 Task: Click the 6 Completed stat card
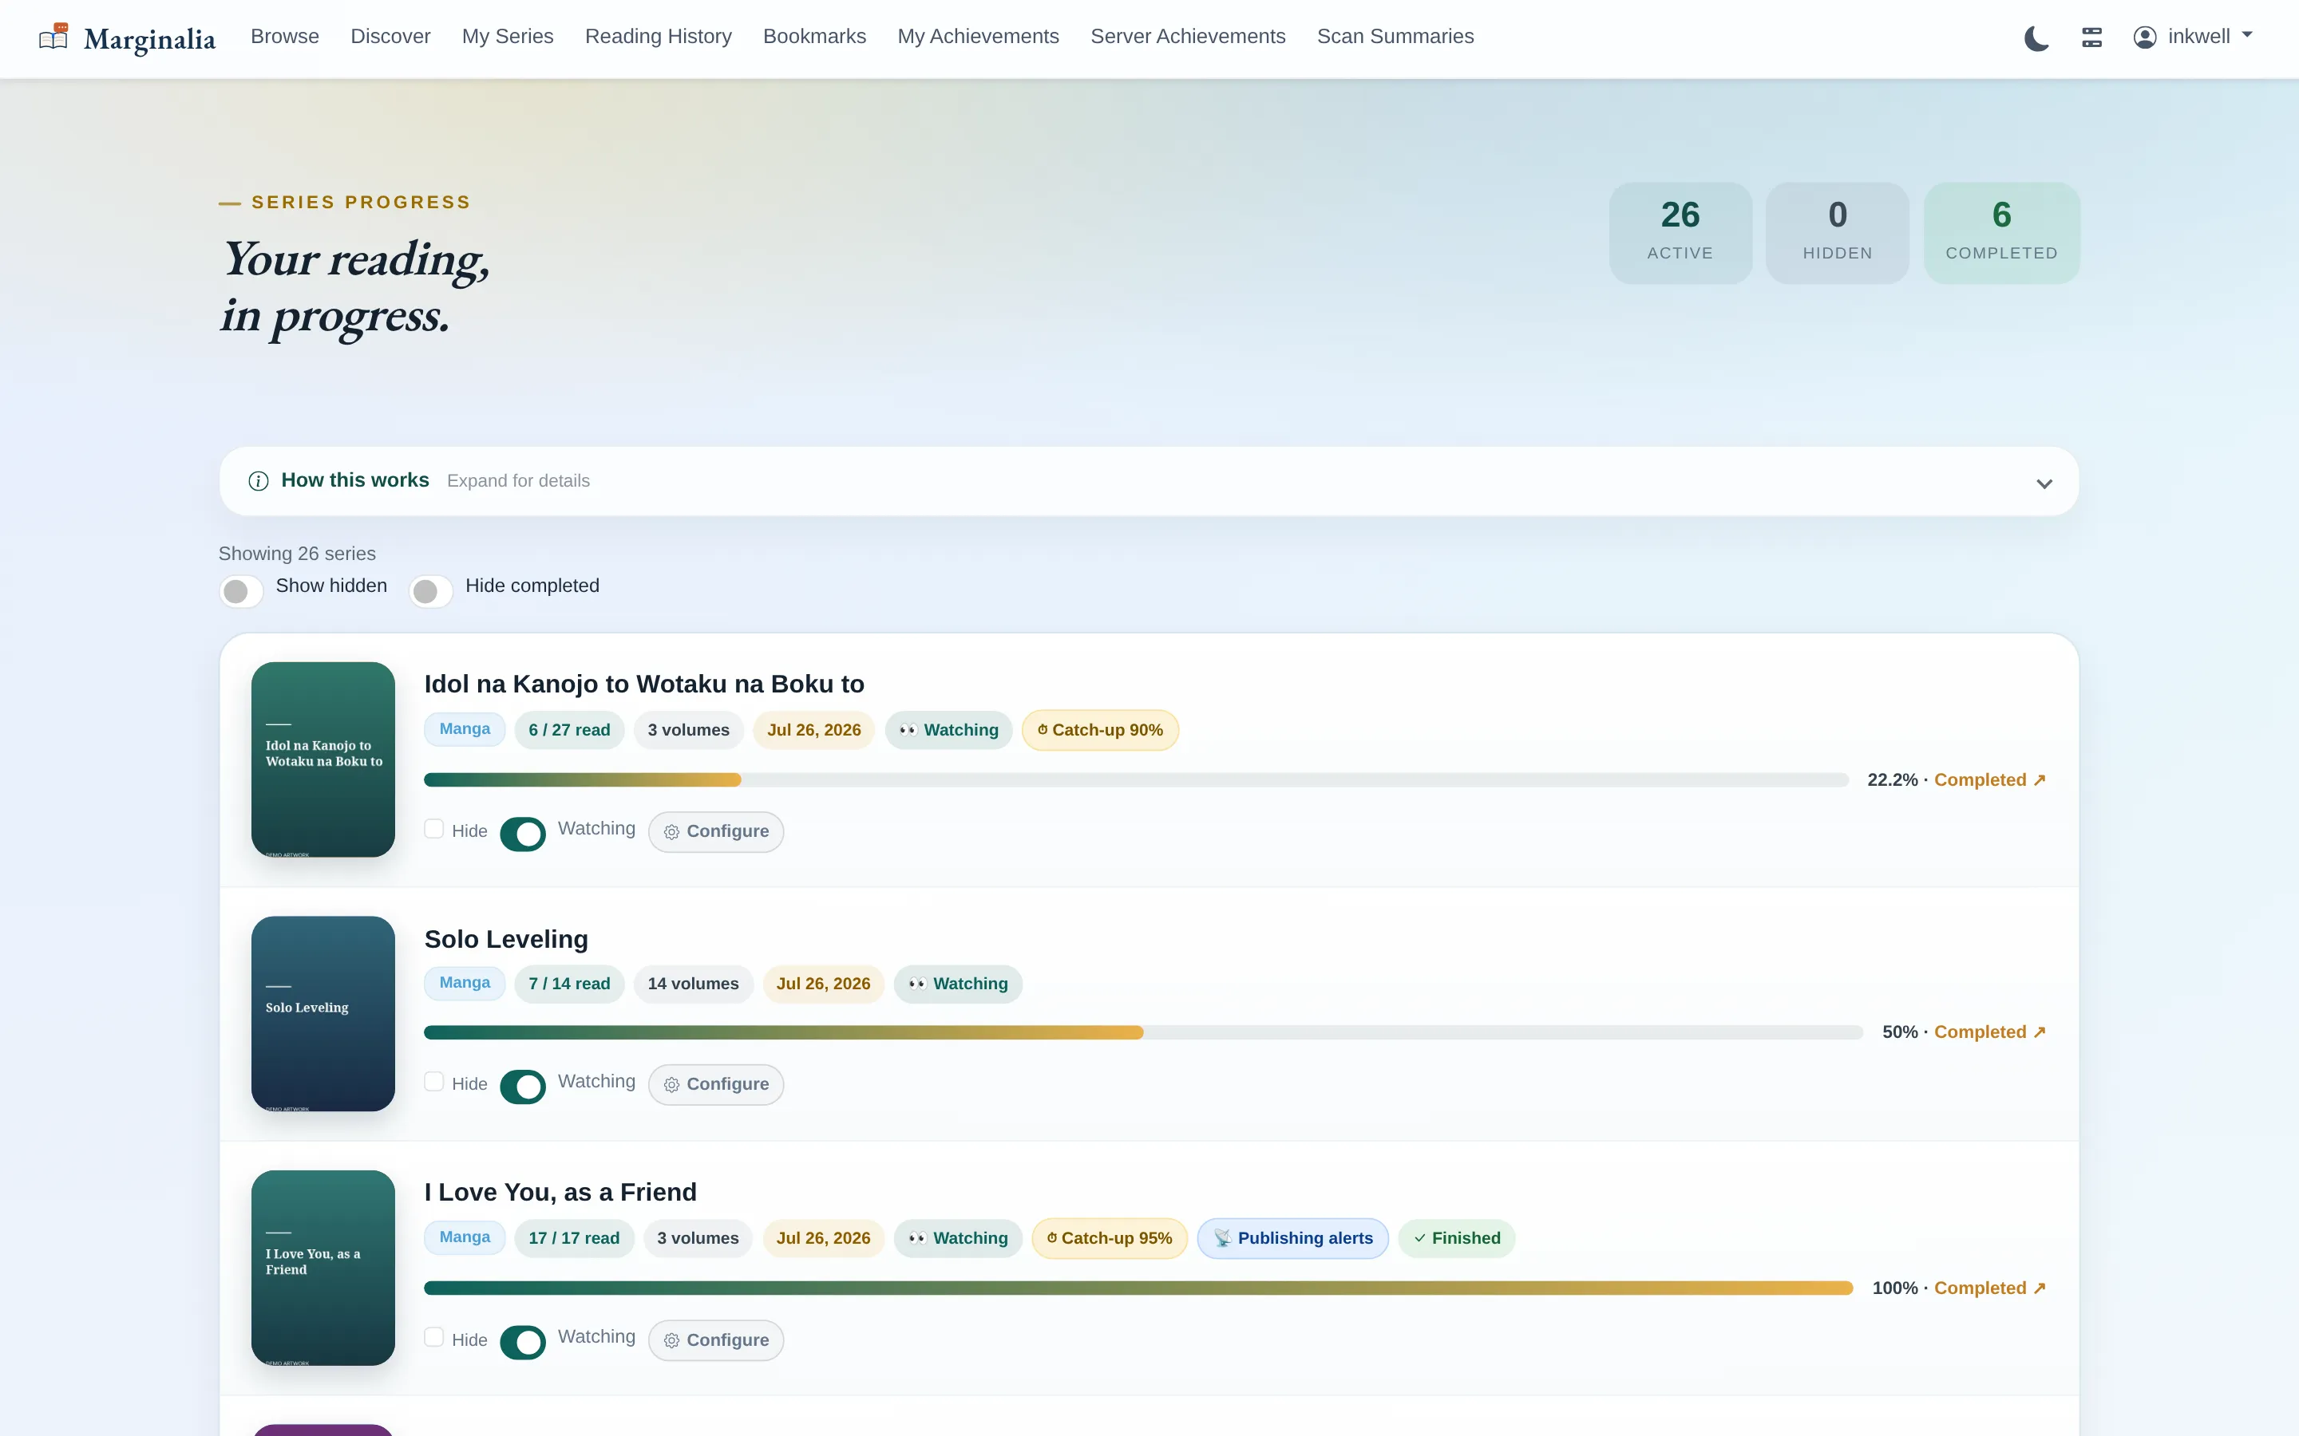pyautogui.click(x=2002, y=233)
